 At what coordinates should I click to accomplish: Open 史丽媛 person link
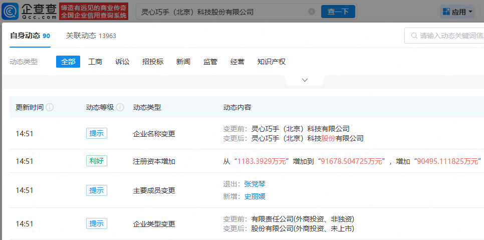point(255,196)
